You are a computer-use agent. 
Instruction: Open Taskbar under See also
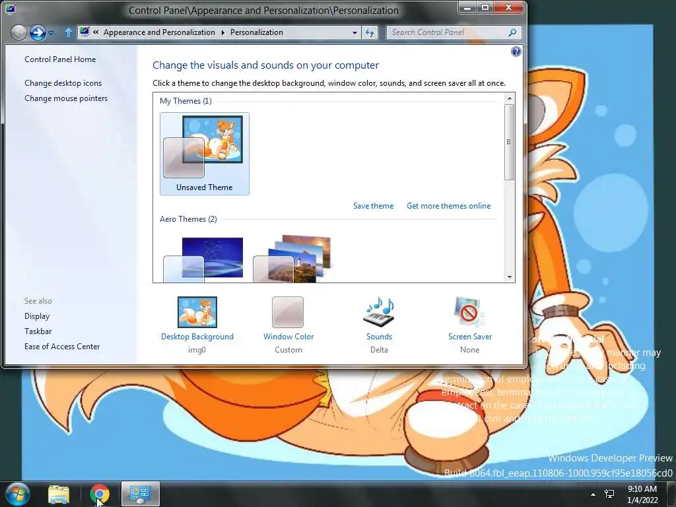coord(38,331)
